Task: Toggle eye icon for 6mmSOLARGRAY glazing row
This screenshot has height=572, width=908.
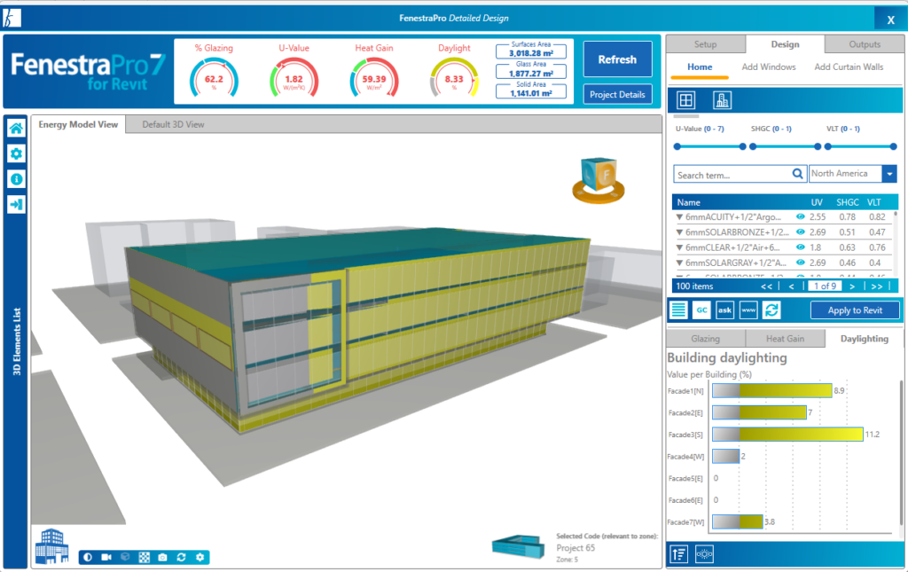Action: (801, 262)
